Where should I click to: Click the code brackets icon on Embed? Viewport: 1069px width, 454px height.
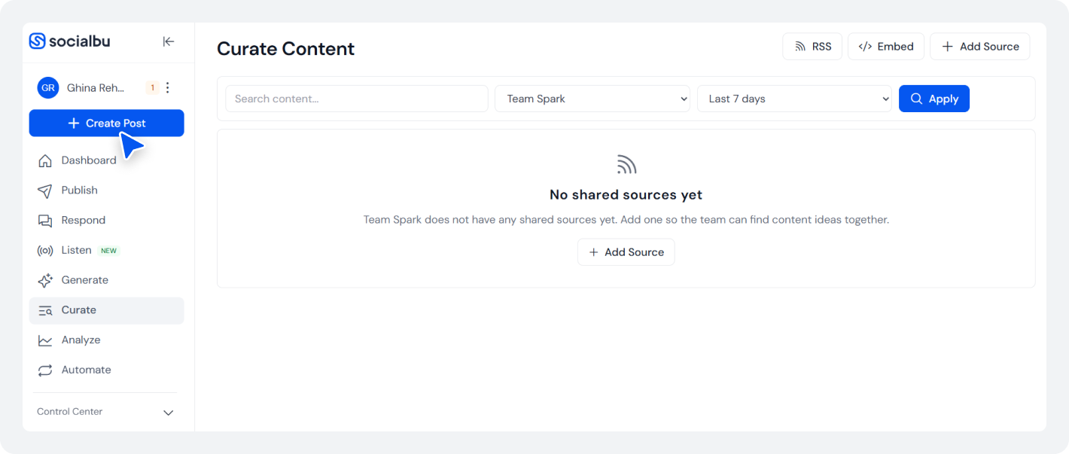coord(865,47)
